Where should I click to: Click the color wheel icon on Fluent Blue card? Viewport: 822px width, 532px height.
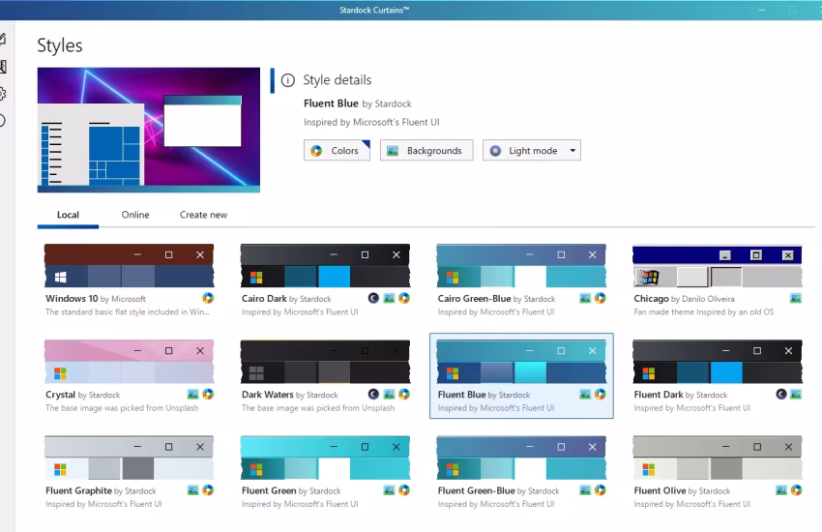pos(601,394)
